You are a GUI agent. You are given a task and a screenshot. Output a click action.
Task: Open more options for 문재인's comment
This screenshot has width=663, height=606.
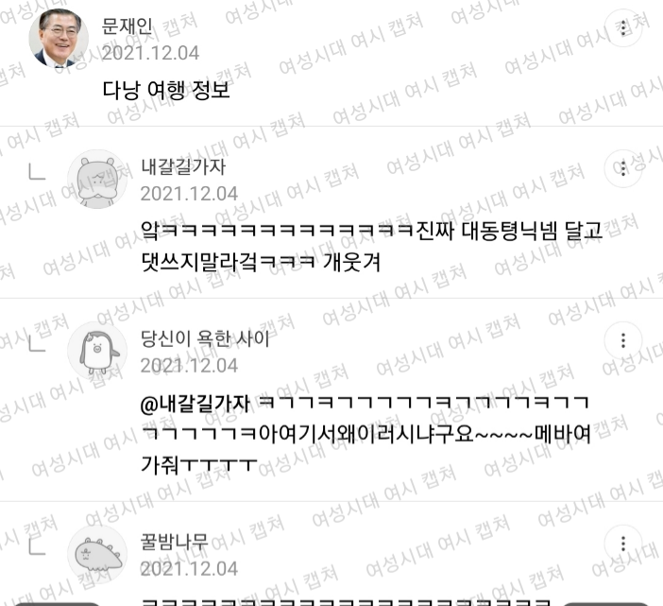pos(622,27)
